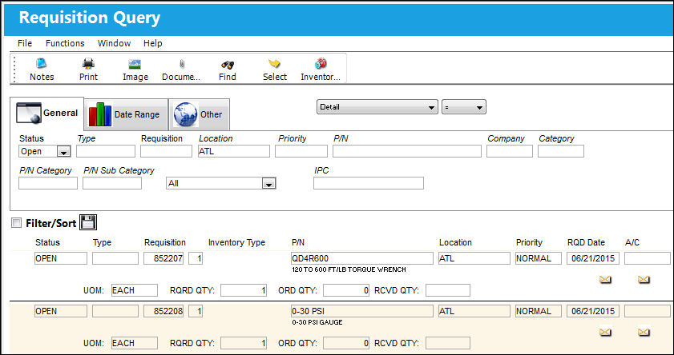Enable the Filter/Sort checkbox
Screen dimensions: 674x355
tap(16, 223)
